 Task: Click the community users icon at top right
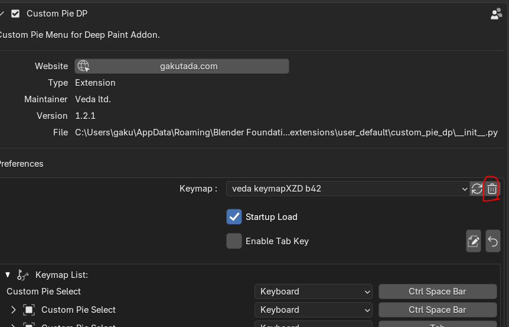pos(496,14)
